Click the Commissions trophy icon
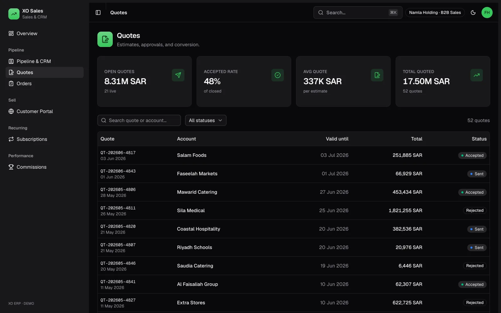Viewport: 501px width, 313px height. click(x=11, y=167)
